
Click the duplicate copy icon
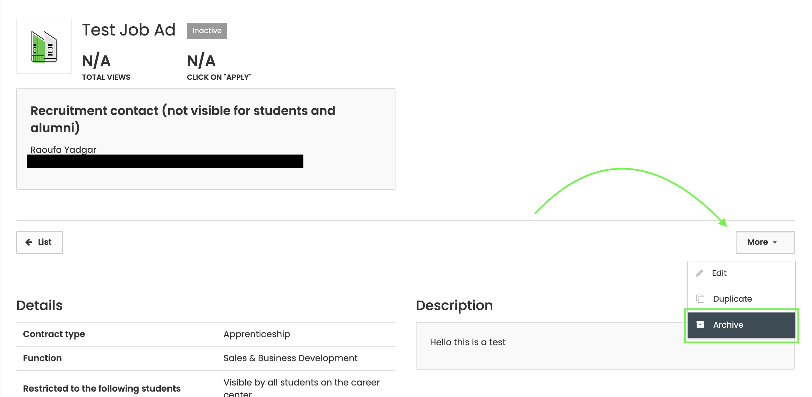pyautogui.click(x=700, y=299)
